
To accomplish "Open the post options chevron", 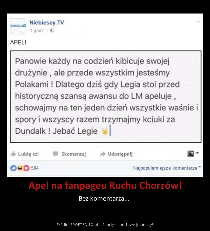I will [198, 22].
